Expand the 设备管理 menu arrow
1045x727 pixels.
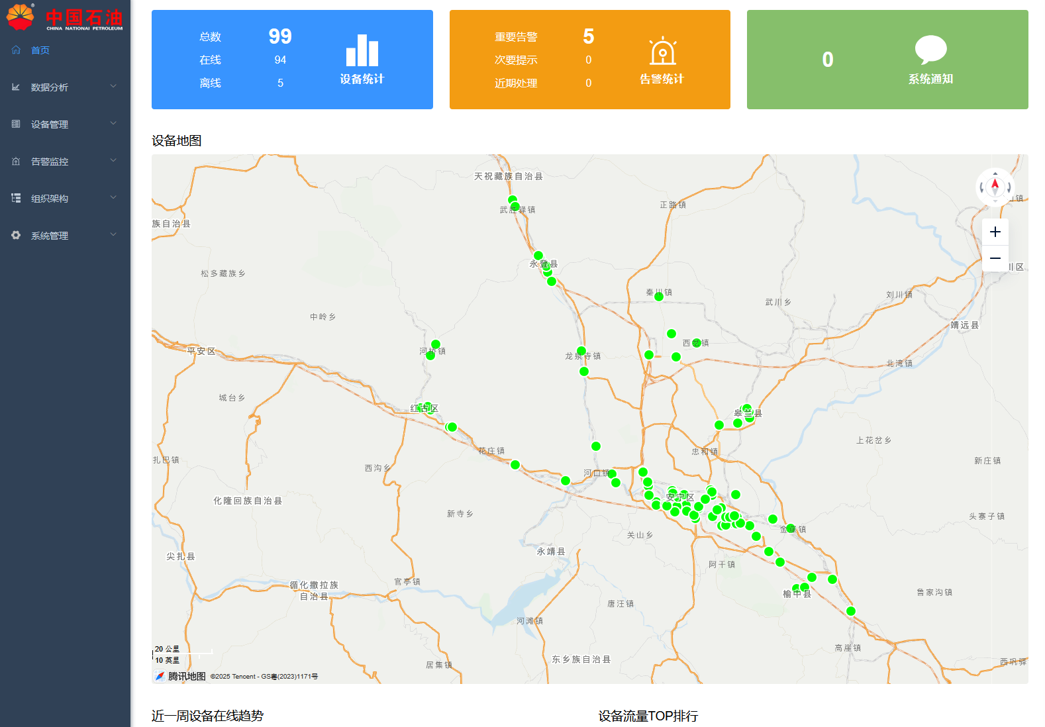(x=113, y=123)
